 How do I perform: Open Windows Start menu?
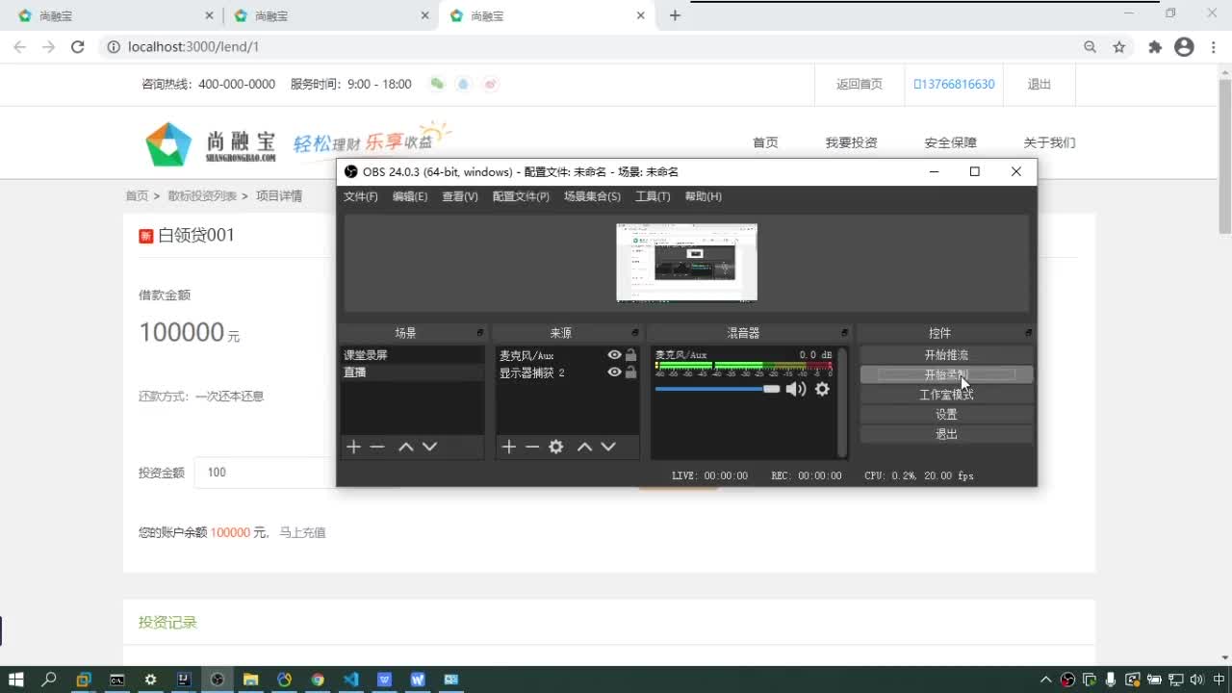pyautogui.click(x=15, y=680)
